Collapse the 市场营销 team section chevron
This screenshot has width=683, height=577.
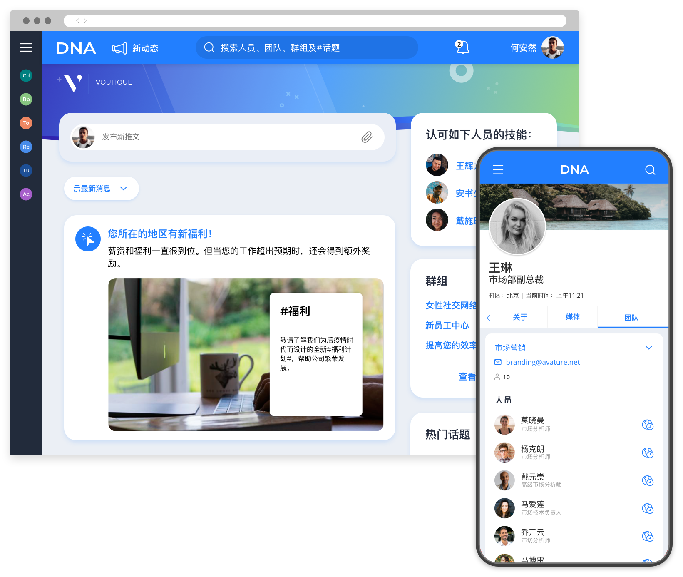(x=648, y=348)
